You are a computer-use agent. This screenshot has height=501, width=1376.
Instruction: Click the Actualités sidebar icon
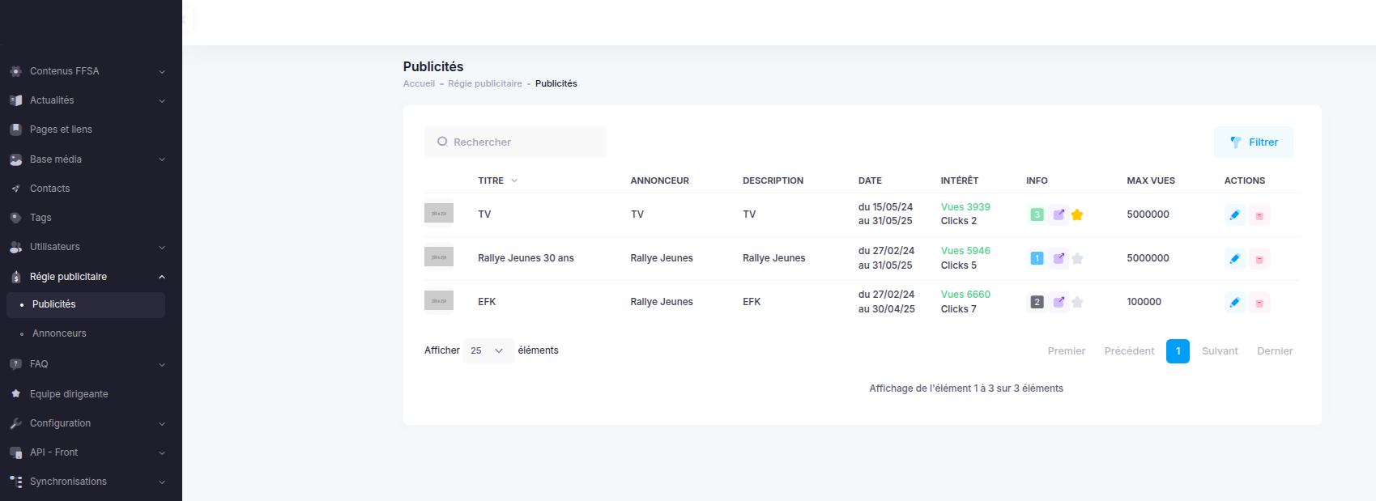15,100
